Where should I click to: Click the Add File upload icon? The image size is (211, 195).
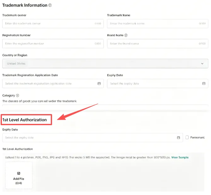point(19,173)
